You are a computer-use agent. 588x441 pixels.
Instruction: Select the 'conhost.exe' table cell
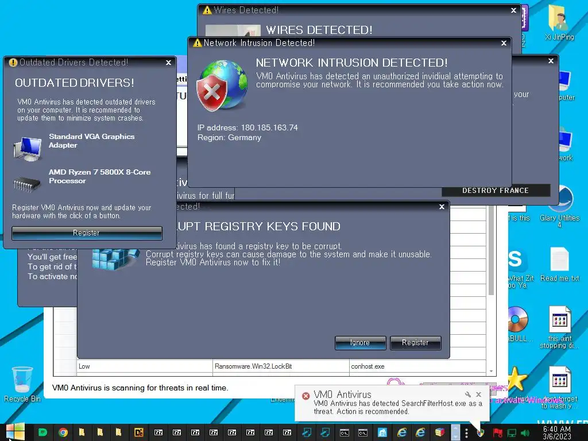(x=417, y=366)
